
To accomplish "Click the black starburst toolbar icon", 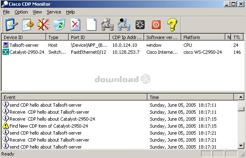I will coord(140,25).
